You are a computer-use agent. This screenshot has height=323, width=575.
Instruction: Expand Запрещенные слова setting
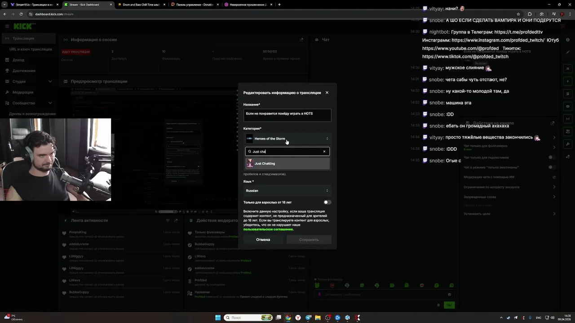point(554,197)
